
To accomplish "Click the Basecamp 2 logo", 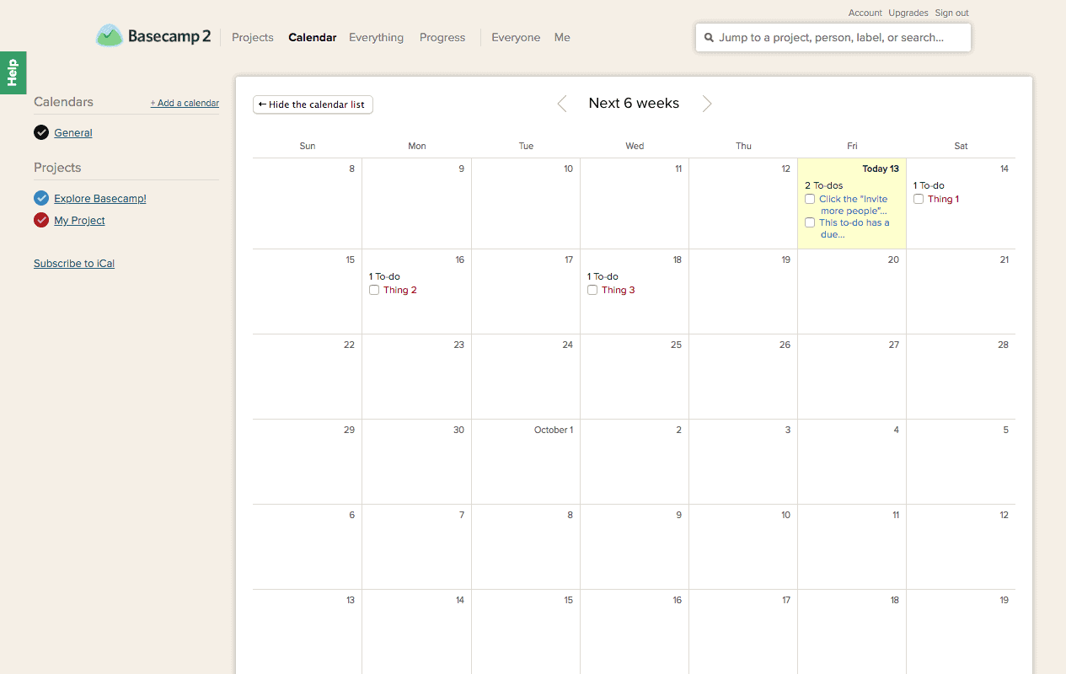I will coord(153,36).
